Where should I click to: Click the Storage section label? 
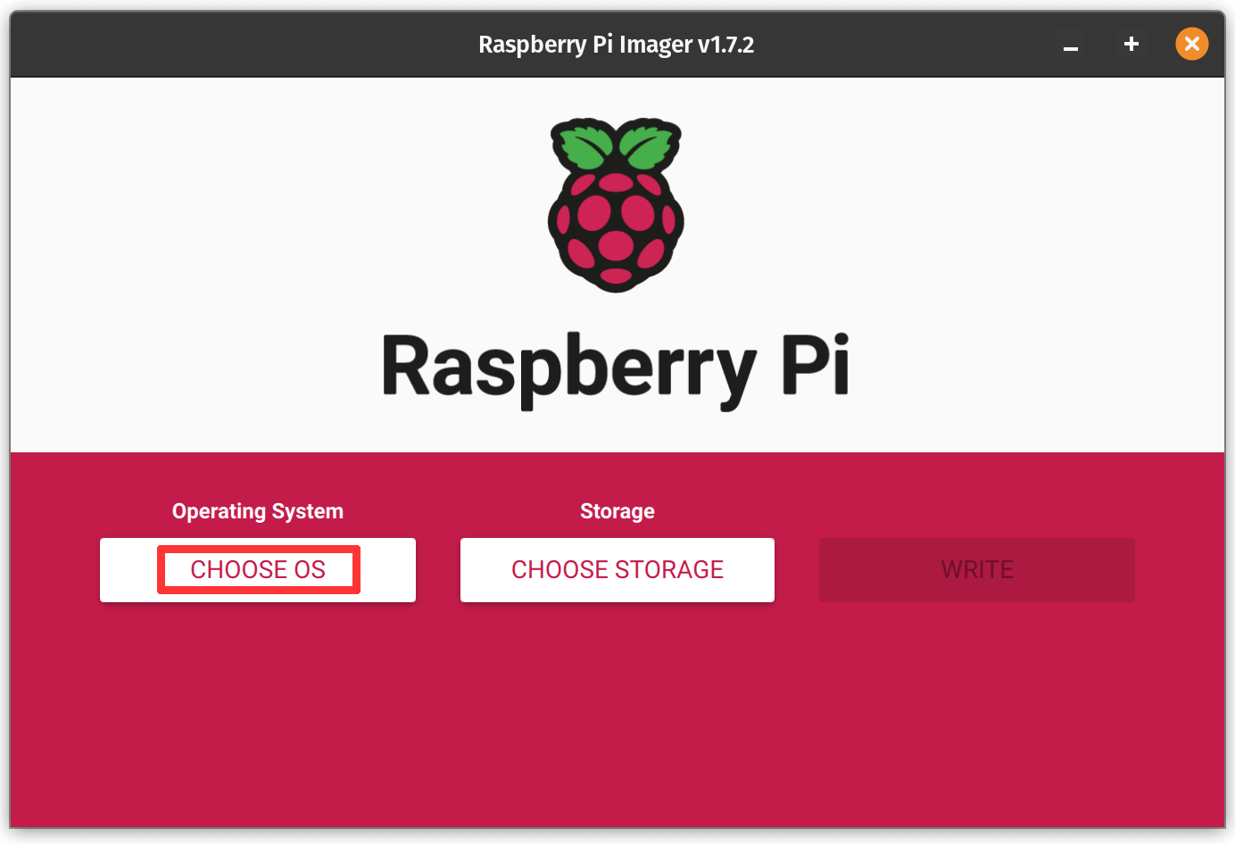tap(617, 511)
